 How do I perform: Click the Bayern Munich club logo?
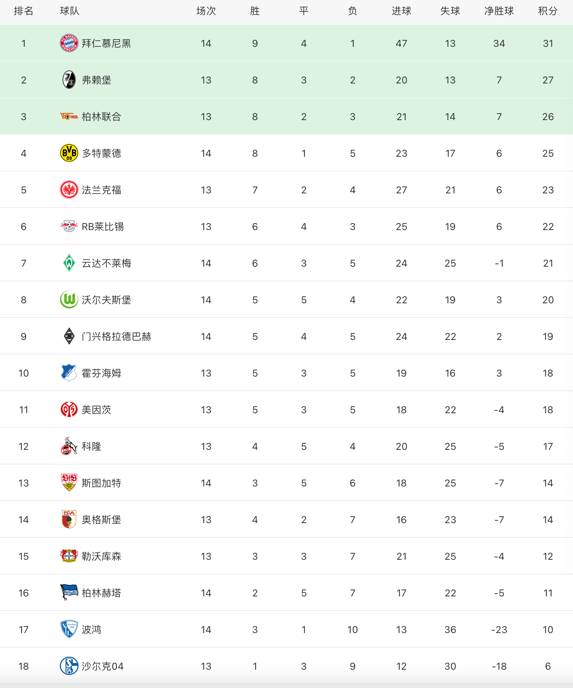pyautogui.click(x=69, y=43)
